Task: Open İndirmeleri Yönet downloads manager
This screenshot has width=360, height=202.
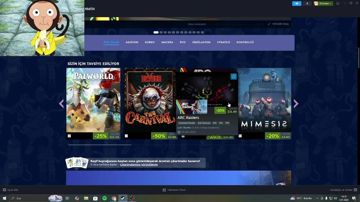Action: 174,190
